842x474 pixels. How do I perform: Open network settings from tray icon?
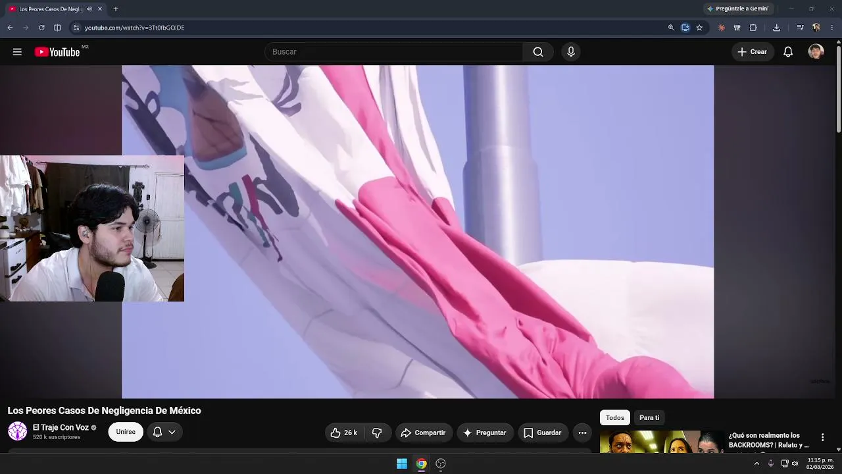pyautogui.click(x=785, y=463)
